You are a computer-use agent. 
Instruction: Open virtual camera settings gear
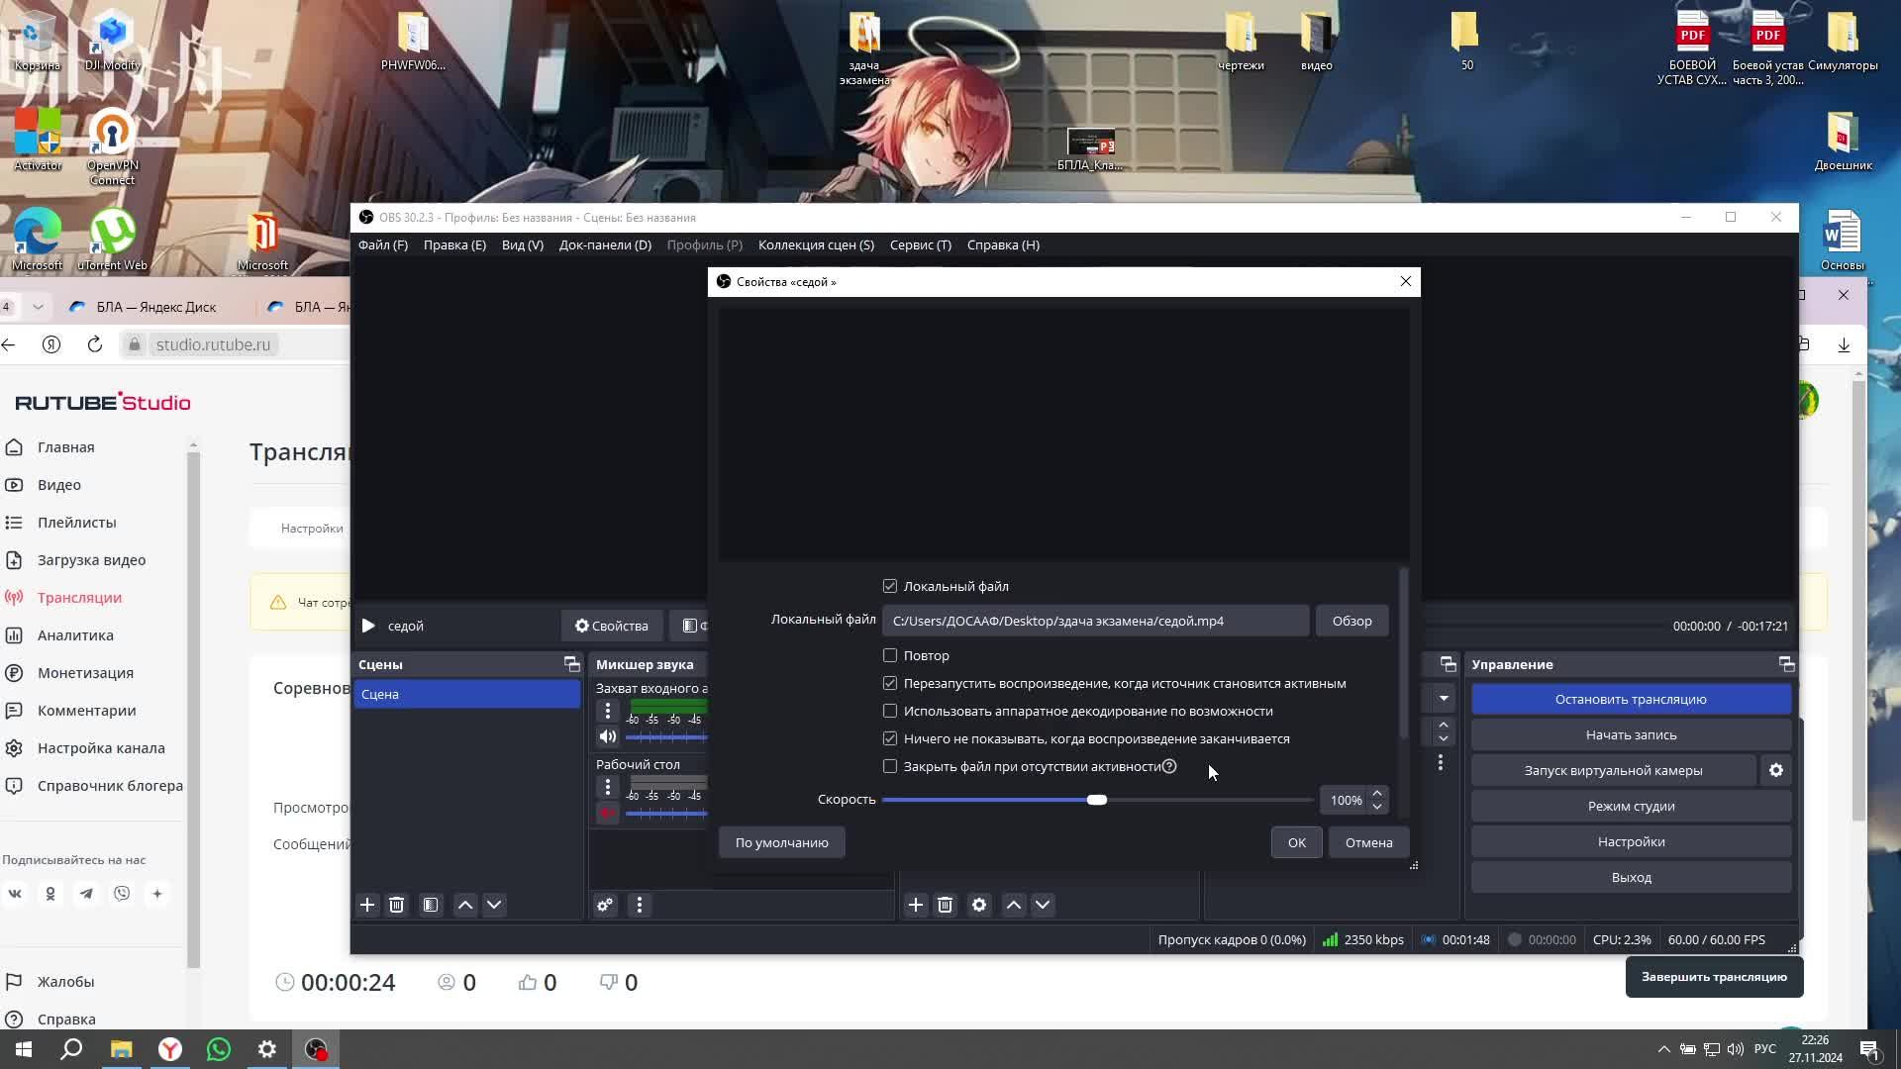(1776, 770)
